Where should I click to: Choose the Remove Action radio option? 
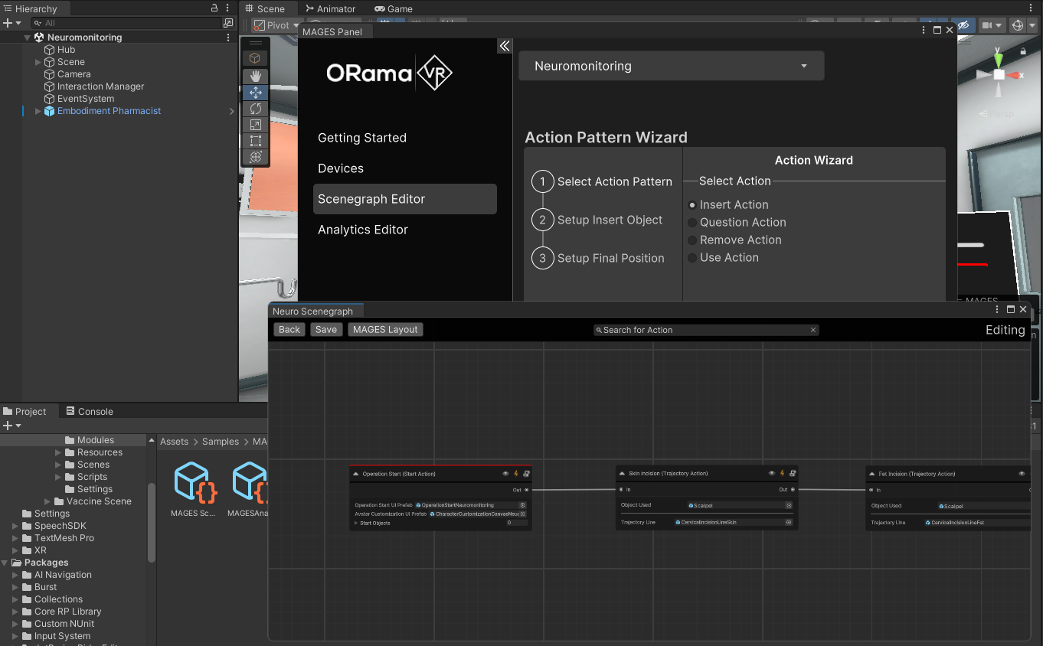tap(692, 240)
